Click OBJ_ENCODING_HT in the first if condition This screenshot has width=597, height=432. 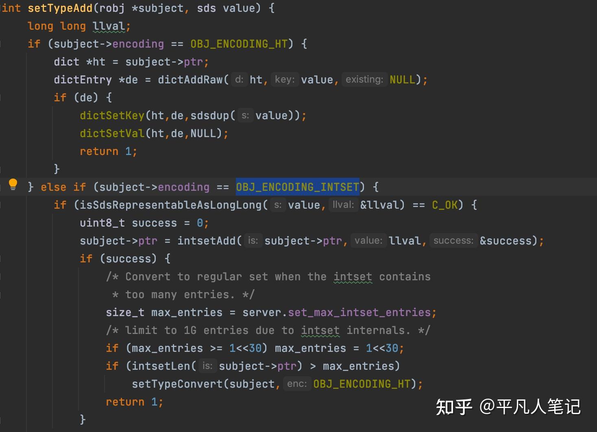tap(239, 44)
